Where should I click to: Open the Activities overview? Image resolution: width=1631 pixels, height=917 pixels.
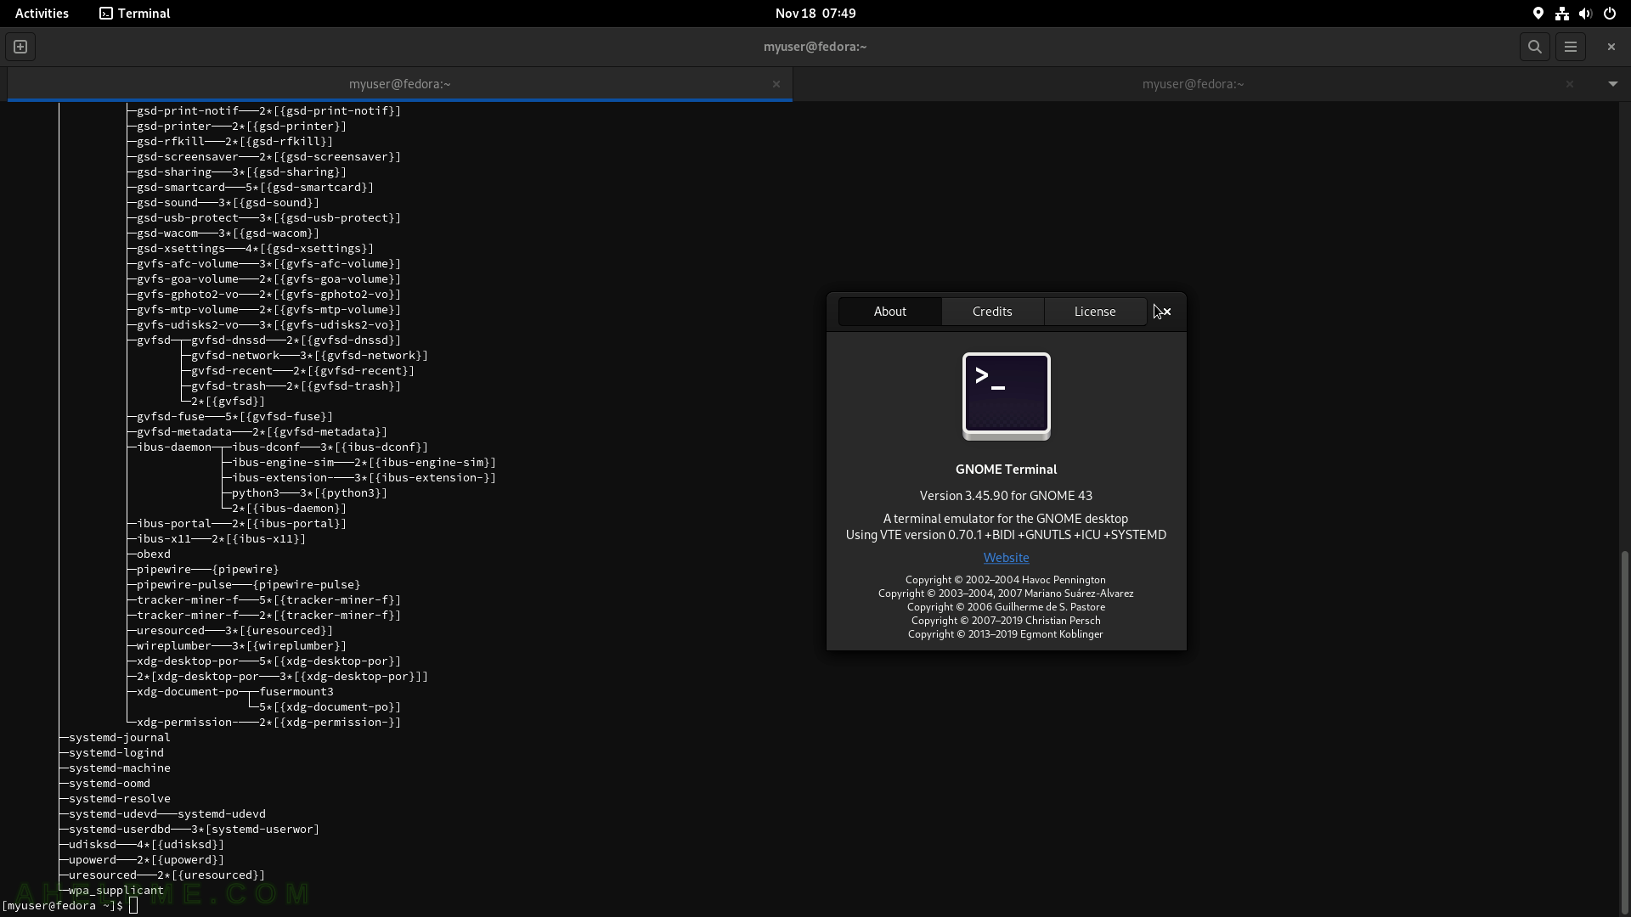pyautogui.click(x=42, y=14)
